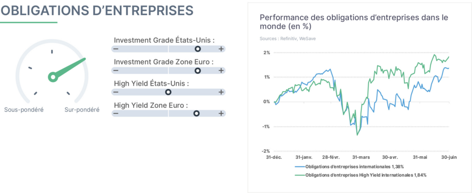Click plus icon on Investment Grade Zone Euro slider
472x193 pixels.
(x=221, y=70)
